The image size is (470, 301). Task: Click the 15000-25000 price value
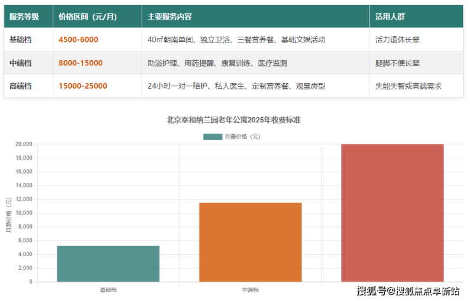tap(83, 86)
